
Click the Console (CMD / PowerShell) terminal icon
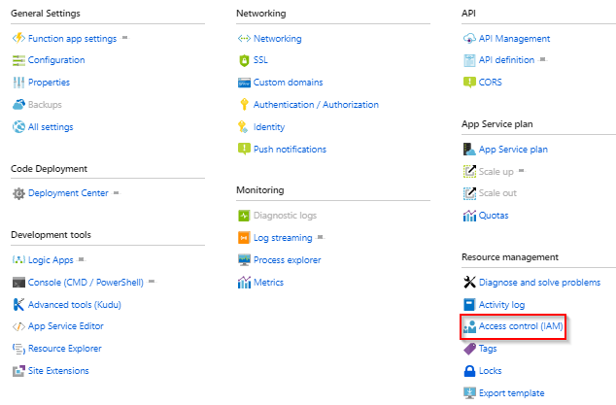[18, 283]
